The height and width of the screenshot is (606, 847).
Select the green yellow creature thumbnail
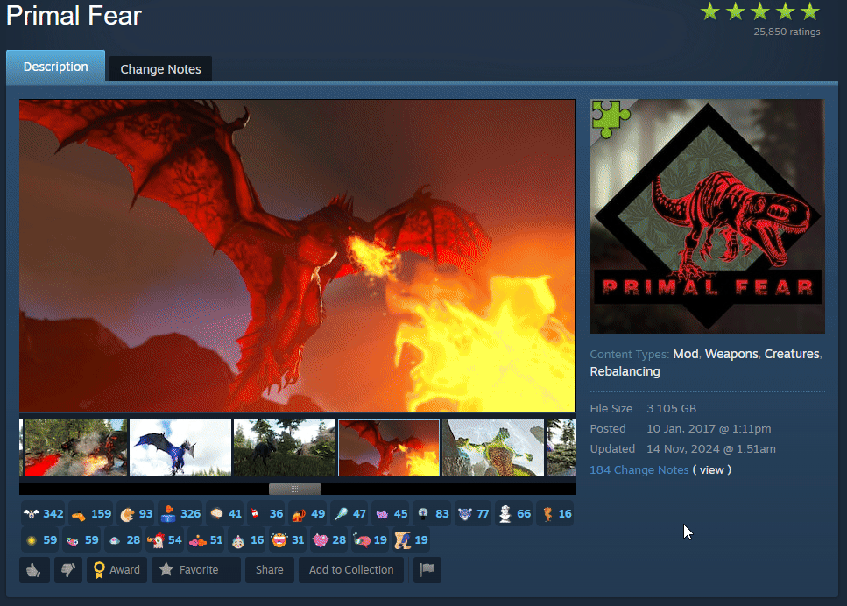click(x=493, y=448)
